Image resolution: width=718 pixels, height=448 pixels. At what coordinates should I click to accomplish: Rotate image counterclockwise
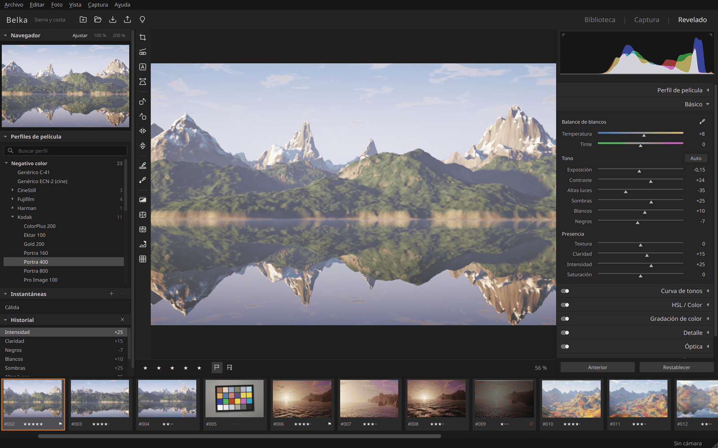[143, 101]
